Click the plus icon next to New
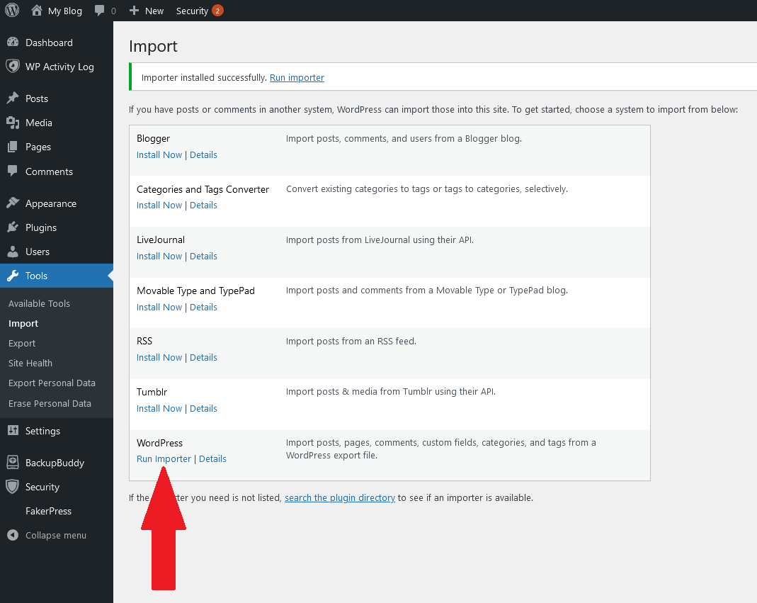Screen dimensions: 757x603 pos(135,10)
